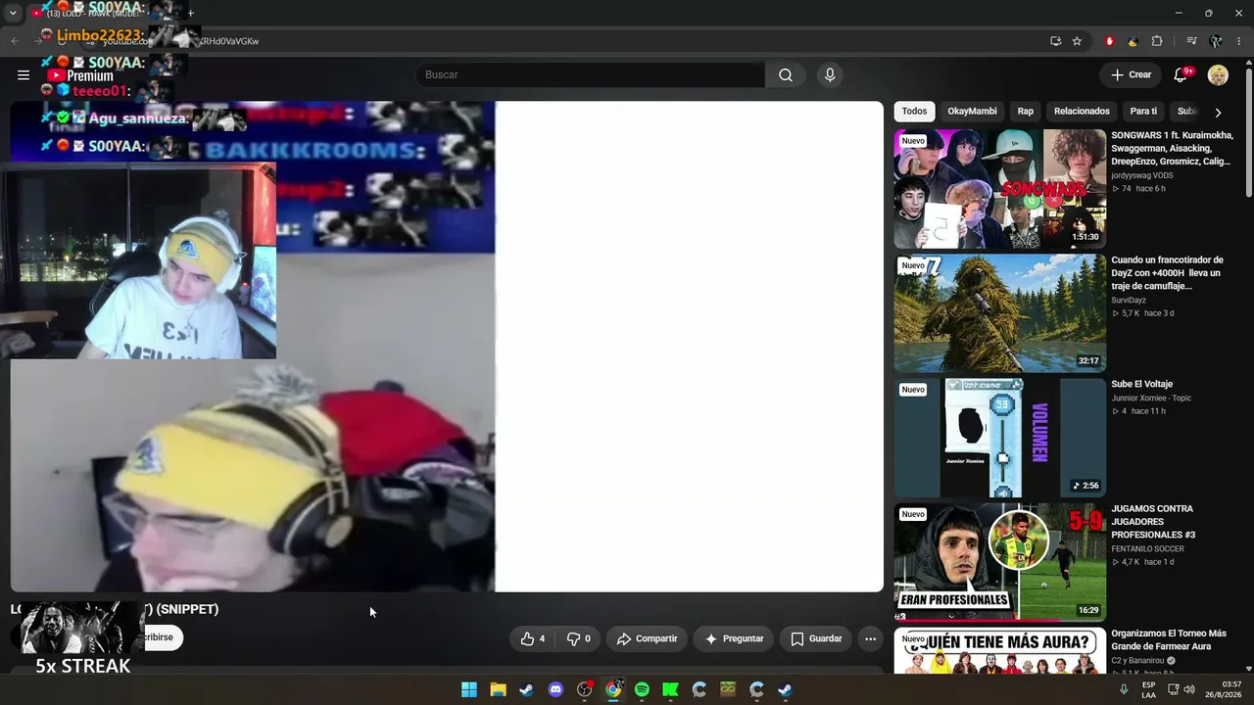Click the Crear button
The image size is (1254, 705).
click(x=1132, y=75)
